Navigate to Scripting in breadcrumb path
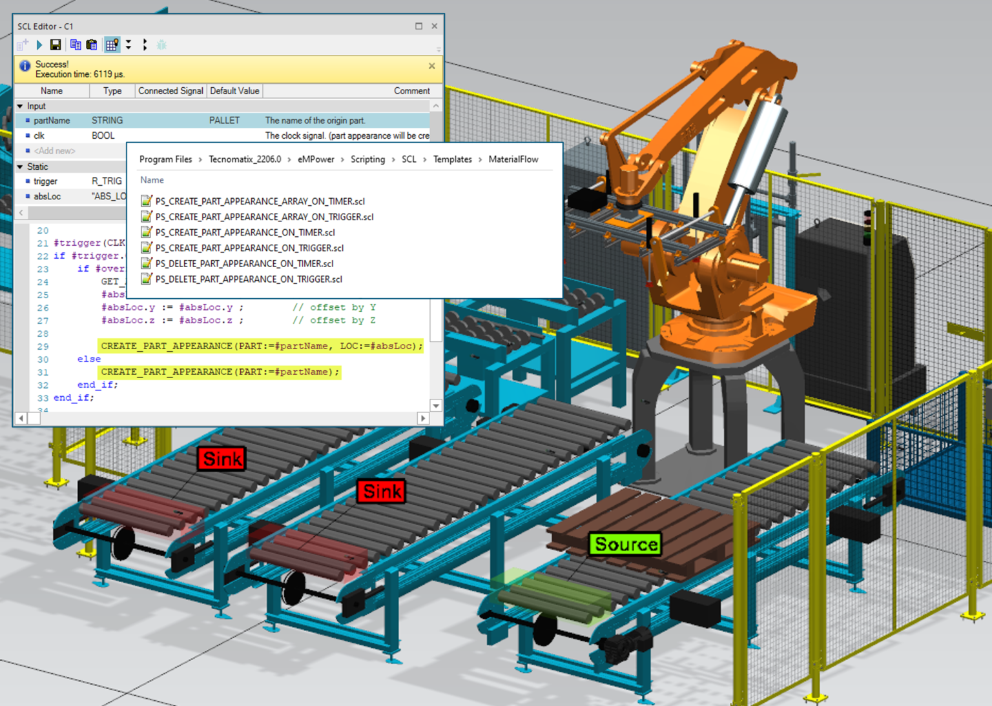Image resolution: width=992 pixels, height=706 pixels. click(x=367, y=159)
